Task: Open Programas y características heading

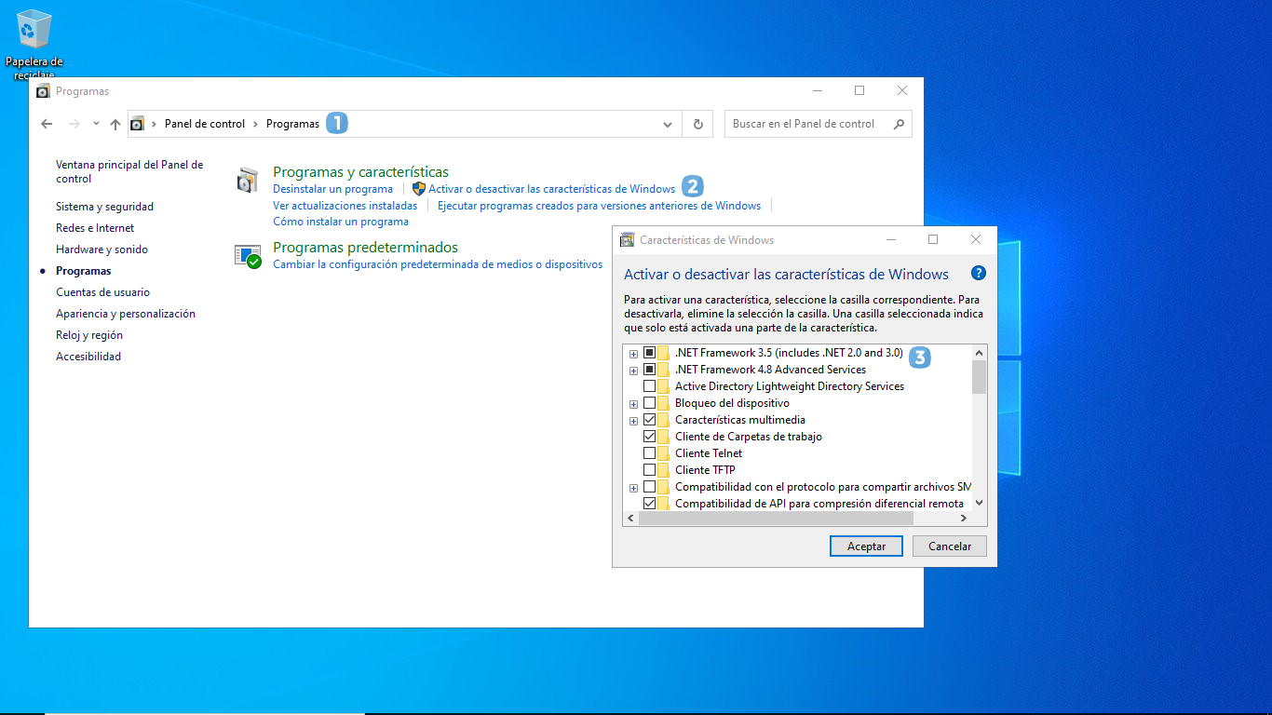Action: tap(360, 172)
